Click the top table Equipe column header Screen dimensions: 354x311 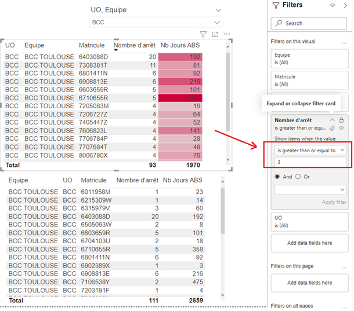click(34, 45)
